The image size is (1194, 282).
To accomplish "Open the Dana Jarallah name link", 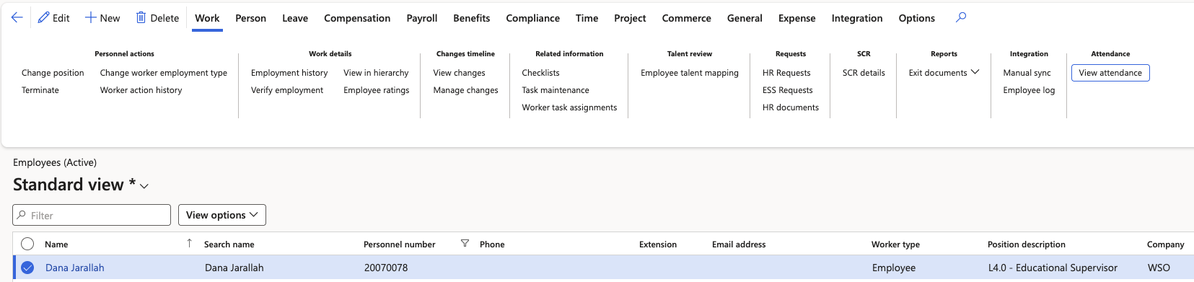I will (75, 268).
